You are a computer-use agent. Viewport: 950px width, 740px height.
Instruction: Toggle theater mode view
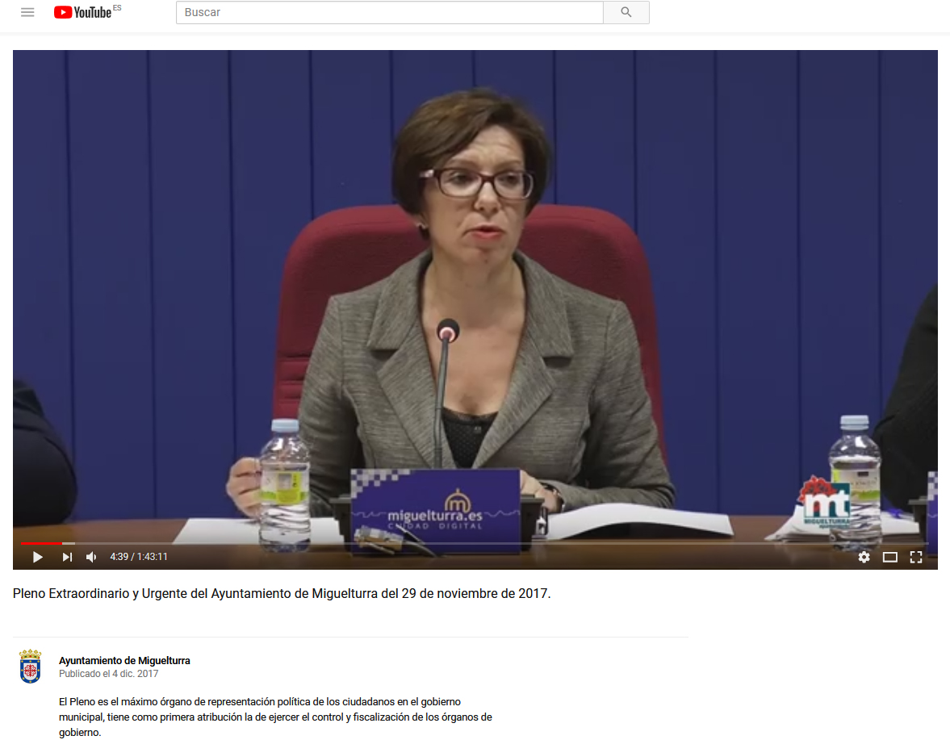(890, 557)
